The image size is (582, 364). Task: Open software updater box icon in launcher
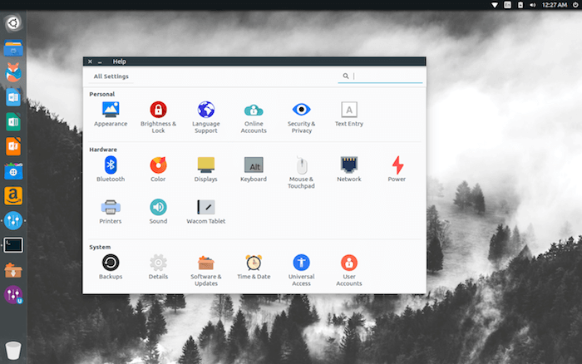[x=13, y=270]
